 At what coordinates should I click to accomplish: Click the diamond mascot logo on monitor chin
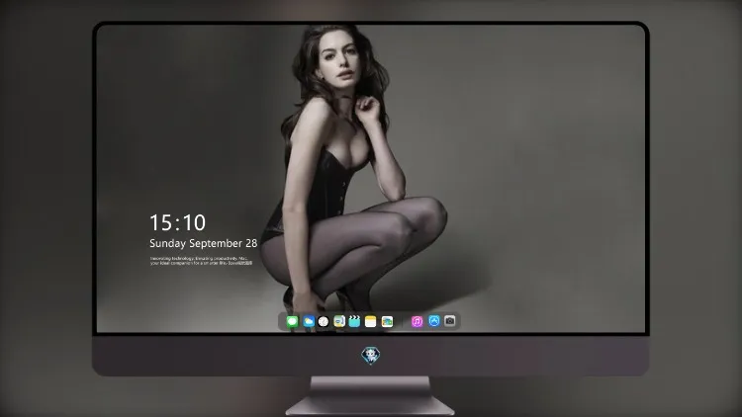coord(371,356)
